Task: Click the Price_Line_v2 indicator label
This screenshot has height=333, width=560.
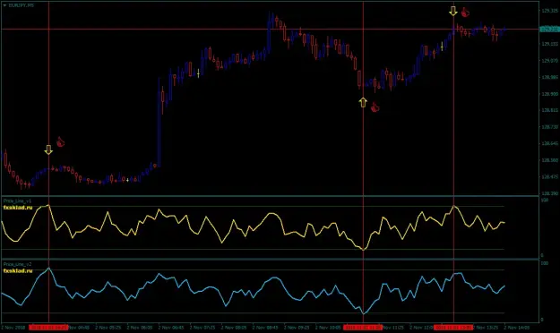Action: 17,264
